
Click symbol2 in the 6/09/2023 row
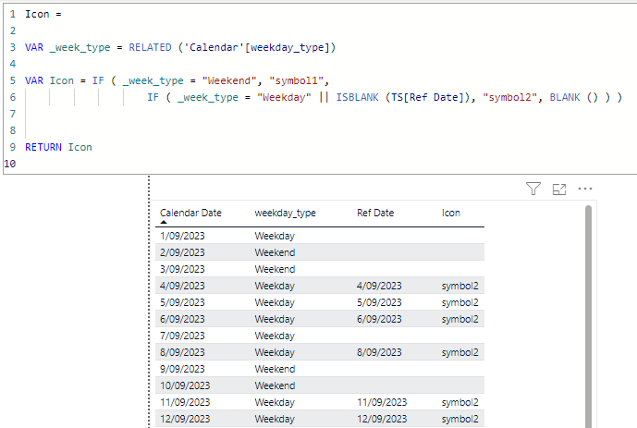tap(460, 319)
